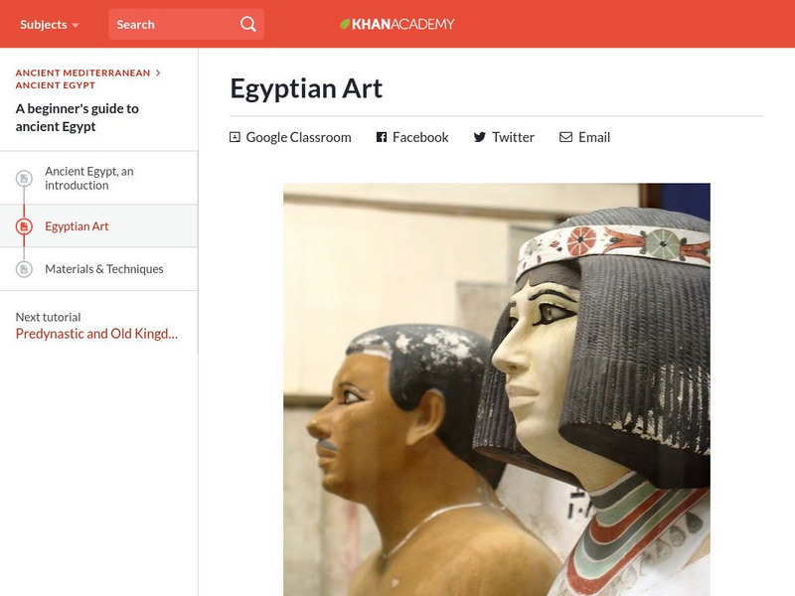The width and height of the screenshot is (795, 596).
Task: Click the breadcrumb chevron after Ancient Mediterranean
Action: [x=158, y=73]
